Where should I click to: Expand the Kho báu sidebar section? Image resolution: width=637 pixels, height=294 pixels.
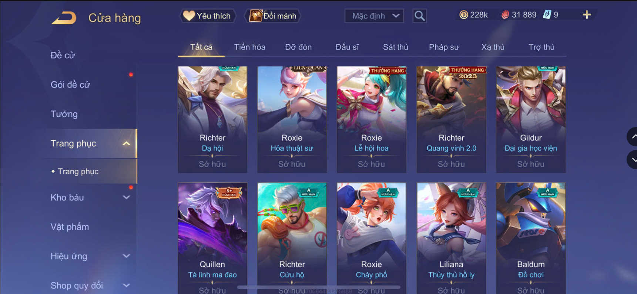click(x=126, y=197)
